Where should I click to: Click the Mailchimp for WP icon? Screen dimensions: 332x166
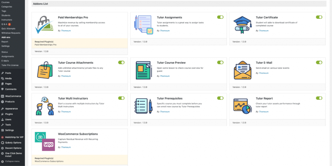point(3,137)
